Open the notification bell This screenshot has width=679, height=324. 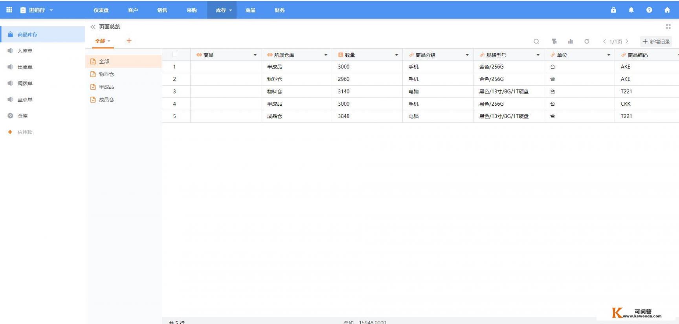point(631,10)
